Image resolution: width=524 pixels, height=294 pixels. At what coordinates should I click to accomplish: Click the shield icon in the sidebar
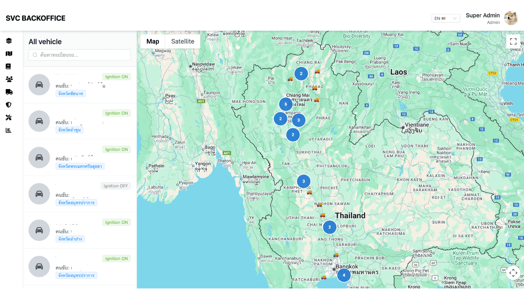point(9,105)
